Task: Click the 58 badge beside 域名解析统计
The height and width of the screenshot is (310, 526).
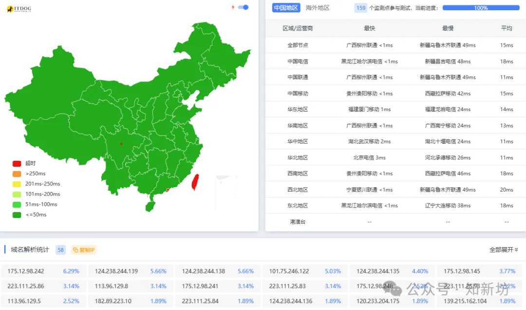Action: pyautogui.click(x=60, y=250)
